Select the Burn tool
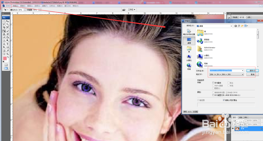The height and width of the screenshot is (141, 263). [8, 41]
